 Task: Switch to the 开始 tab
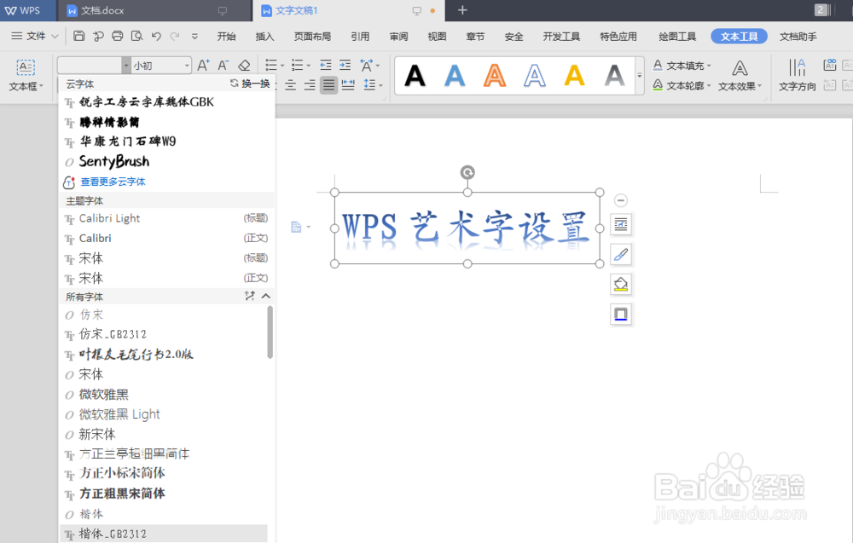pos(226,37)
